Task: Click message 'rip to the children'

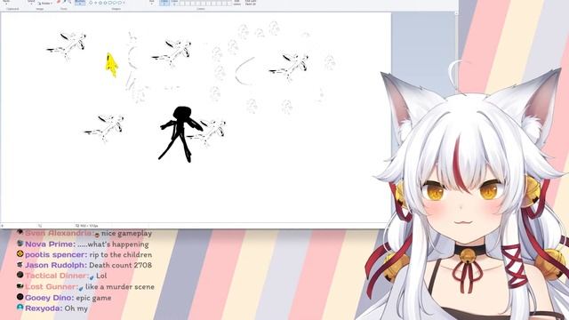Action: [x=121, y=255]
